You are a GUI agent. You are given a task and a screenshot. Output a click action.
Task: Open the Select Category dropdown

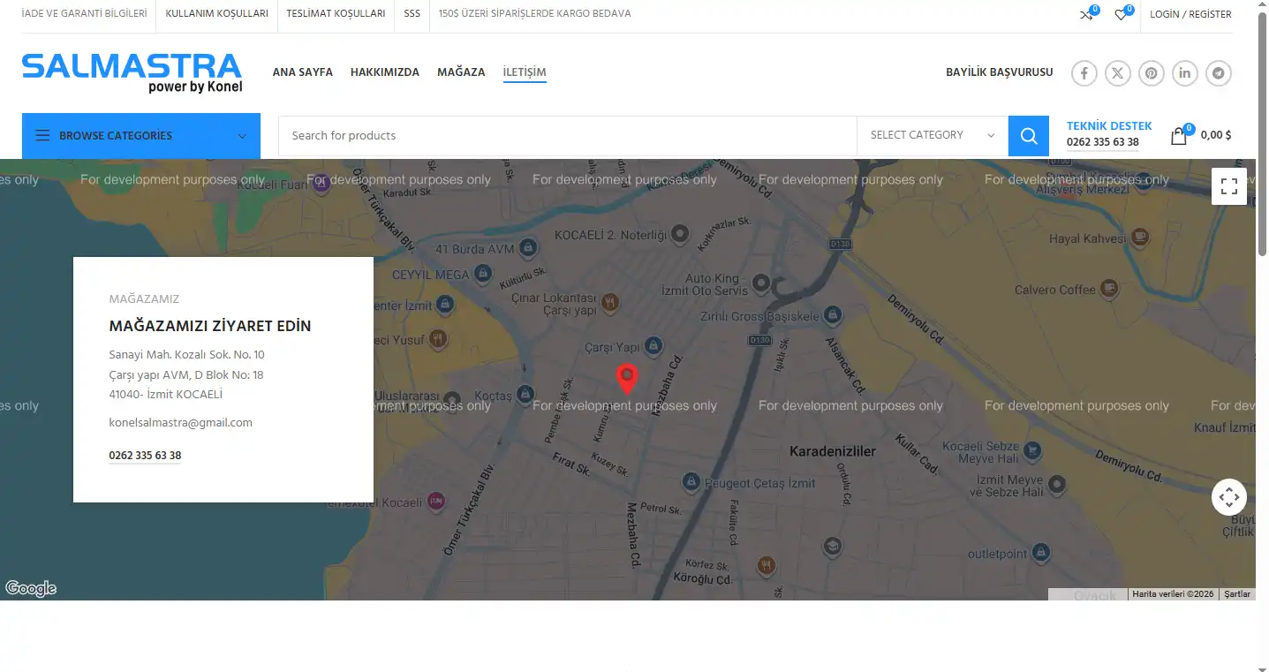tap(933, 136)
